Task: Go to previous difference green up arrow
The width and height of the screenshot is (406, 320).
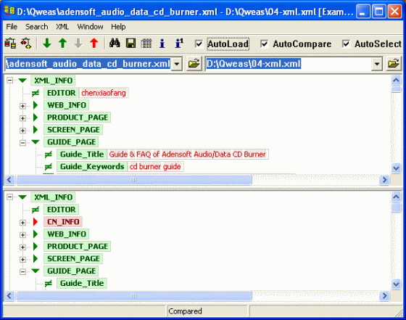Action: click(x=62, y=44)
